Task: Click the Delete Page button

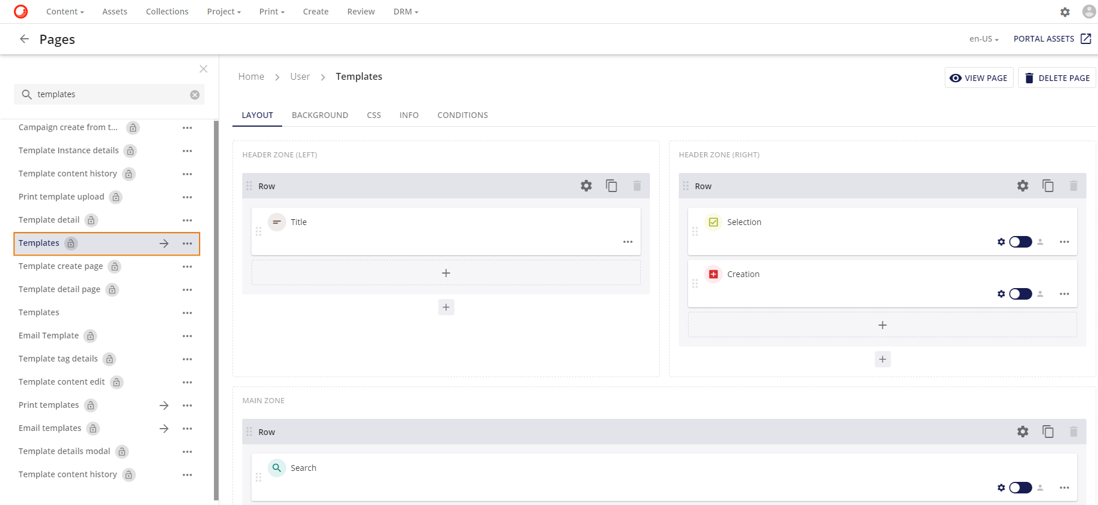Action: (x=1056, y=78)
